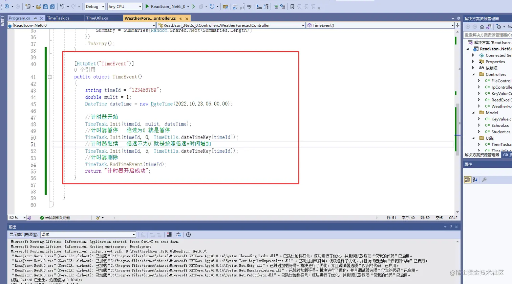512x284 pixels.
Task: Expand the Connected Services node
Action: [473, 55]
